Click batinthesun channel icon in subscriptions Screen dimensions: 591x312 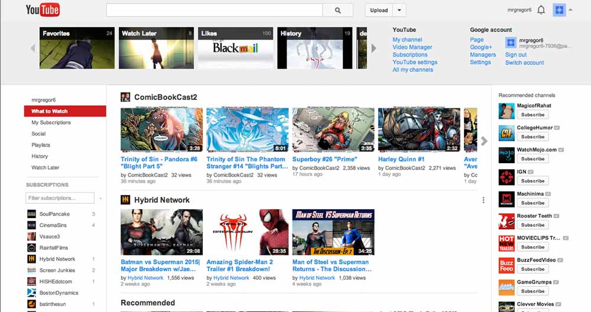32,304
